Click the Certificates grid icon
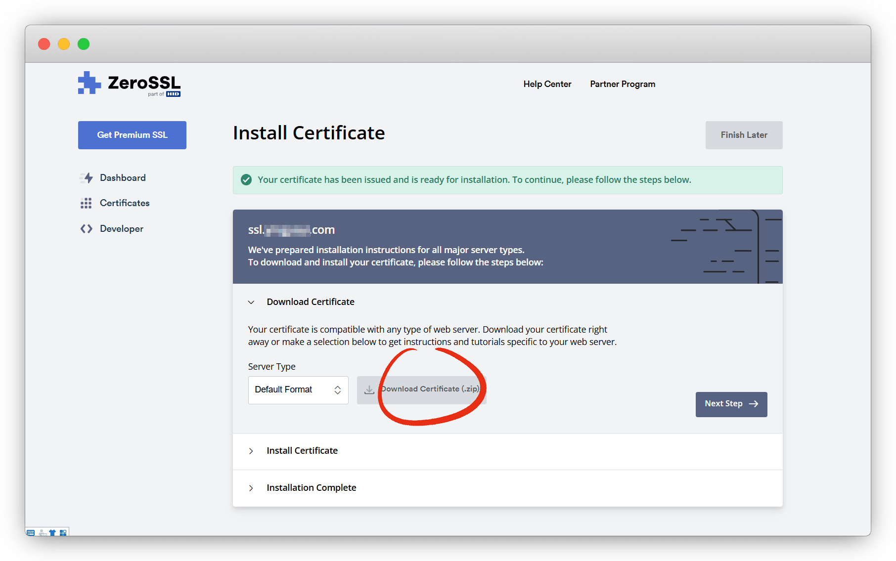 click(x=86, y=203)
